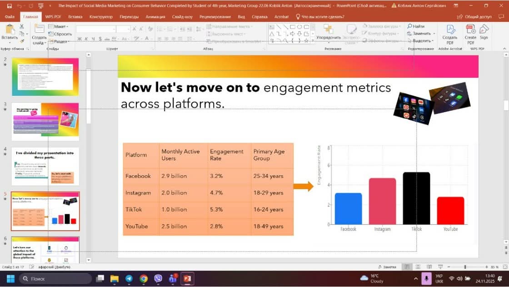Screen dimensions: 509x287
Task: Click the Paste (Вставить) clipboard icon
Action: tap(9, 30)
